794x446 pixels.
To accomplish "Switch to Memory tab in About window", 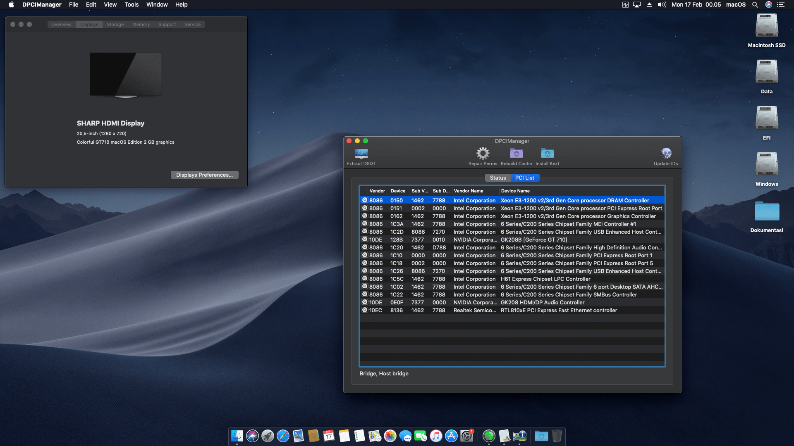I will point(141,24).
